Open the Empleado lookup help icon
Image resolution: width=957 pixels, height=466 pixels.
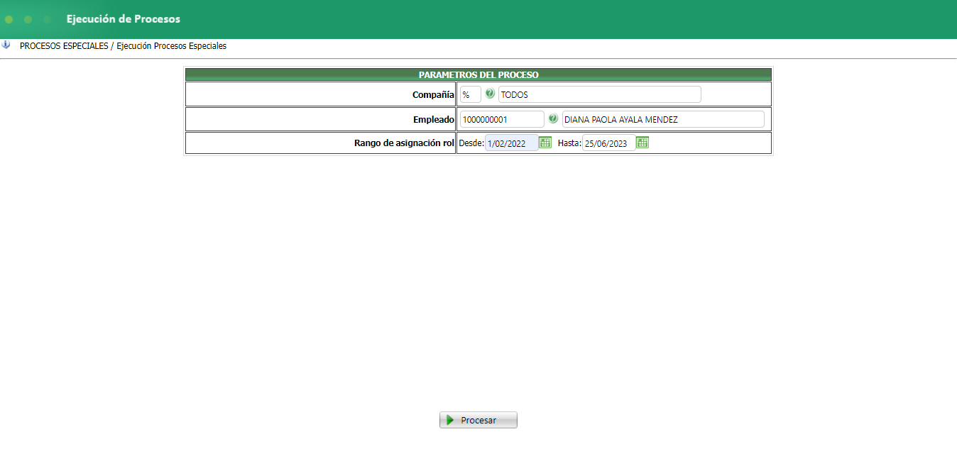(x=553, y=118)
